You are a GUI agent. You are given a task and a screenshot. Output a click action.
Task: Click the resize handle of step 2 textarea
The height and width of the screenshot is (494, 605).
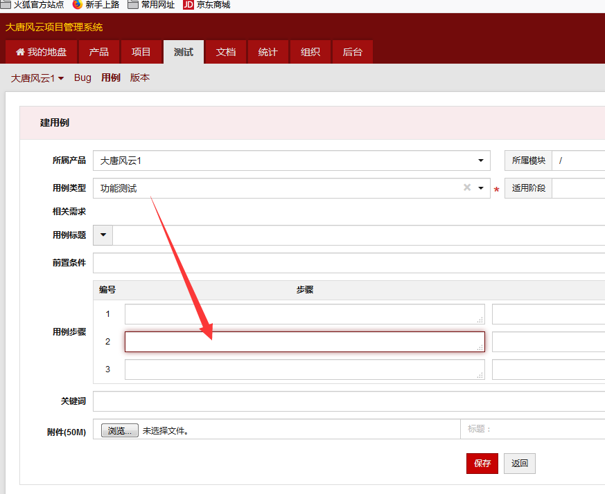pyautogui.click(x=480, y=347)
